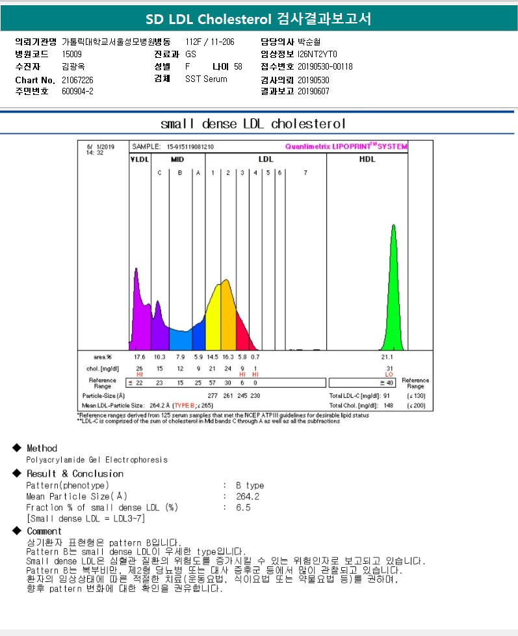Click the 'MID' column header in chart
The width and height of the screenshot is (518, 636).
click(x=177, y=159)
